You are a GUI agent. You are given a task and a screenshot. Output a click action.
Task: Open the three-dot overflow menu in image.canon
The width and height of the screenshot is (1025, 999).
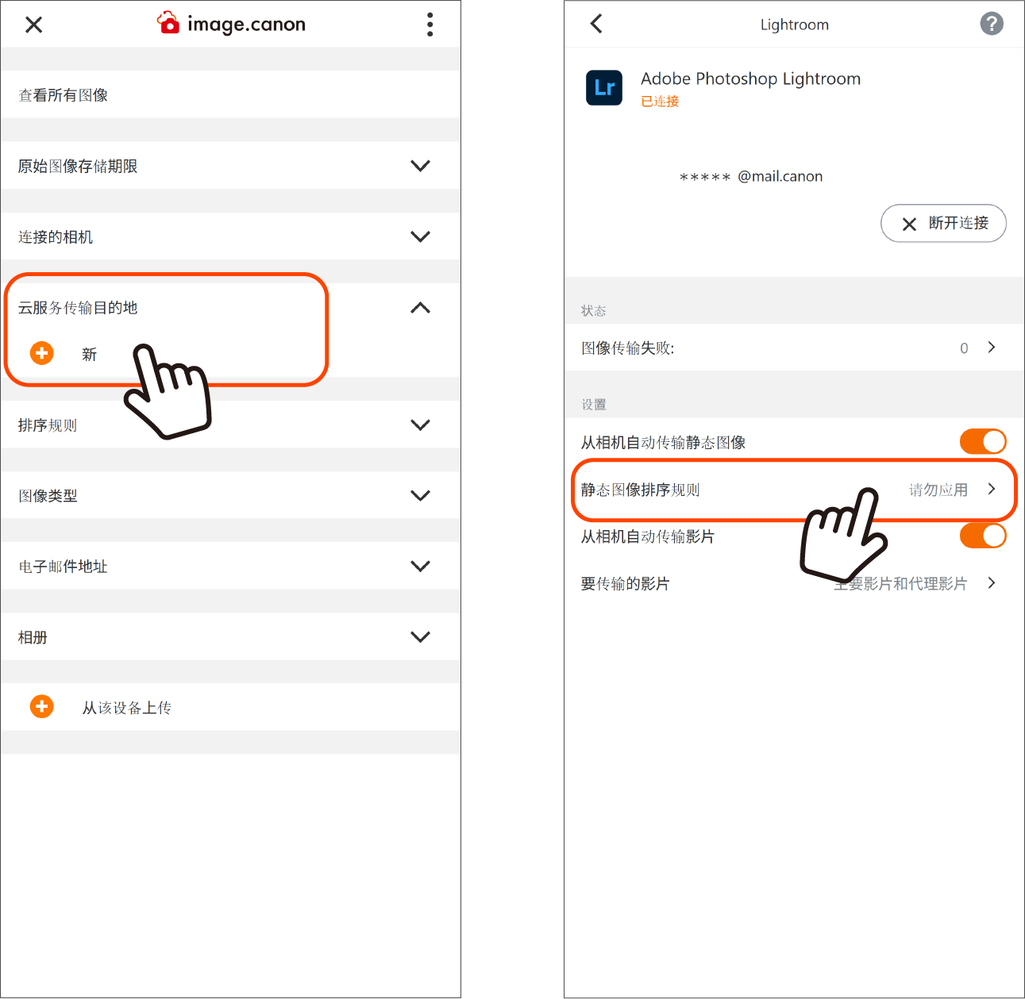430,25
